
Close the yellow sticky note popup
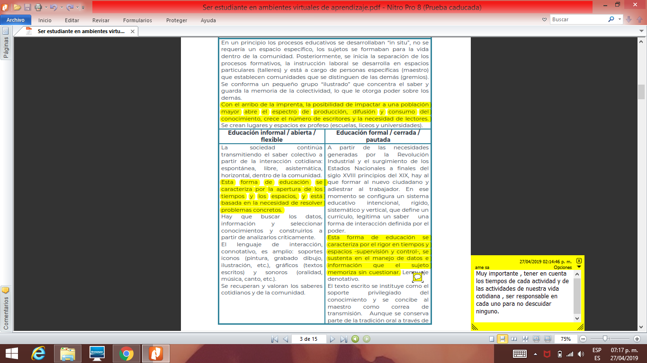click(x=579, y=261)
